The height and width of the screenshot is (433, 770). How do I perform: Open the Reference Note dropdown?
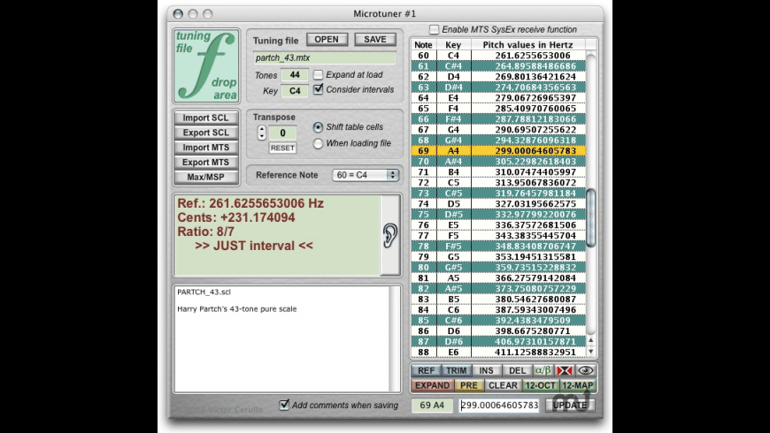coord(365,175)
